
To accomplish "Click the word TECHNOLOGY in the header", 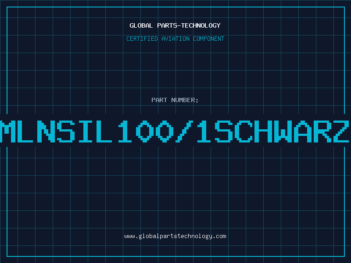I will 201,25.
